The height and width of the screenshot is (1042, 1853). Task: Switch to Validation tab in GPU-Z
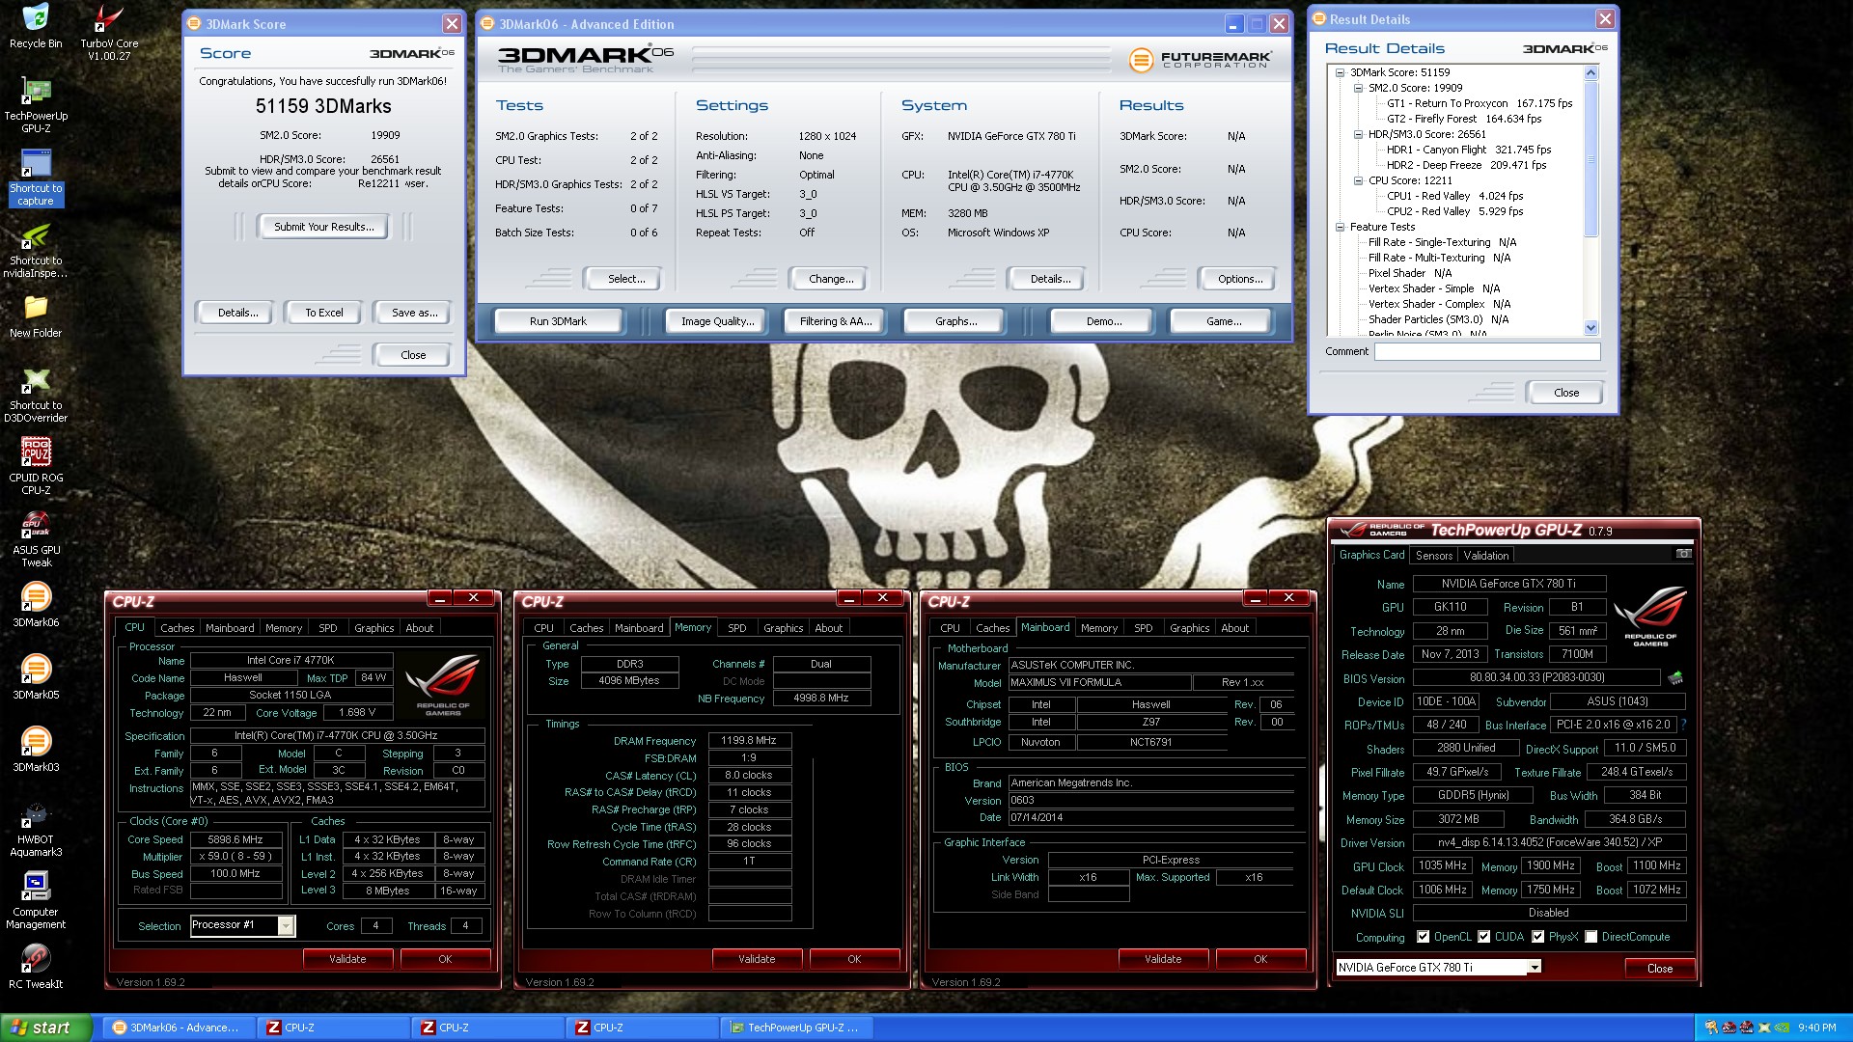point(1485,556)
